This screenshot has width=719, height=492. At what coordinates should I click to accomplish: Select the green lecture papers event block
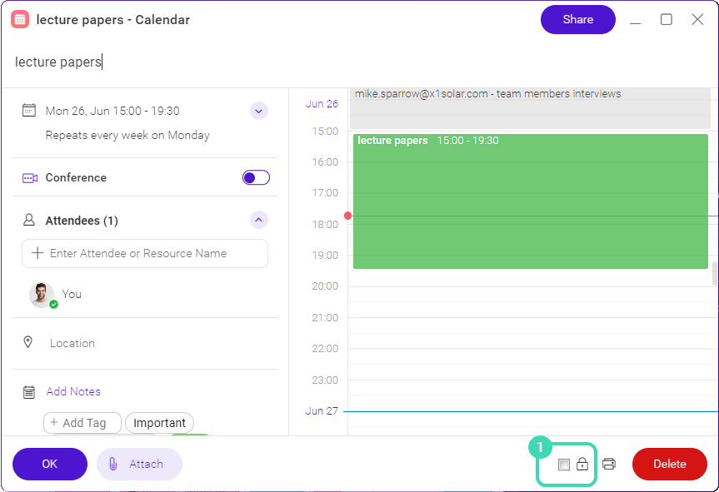click(531, 201)
